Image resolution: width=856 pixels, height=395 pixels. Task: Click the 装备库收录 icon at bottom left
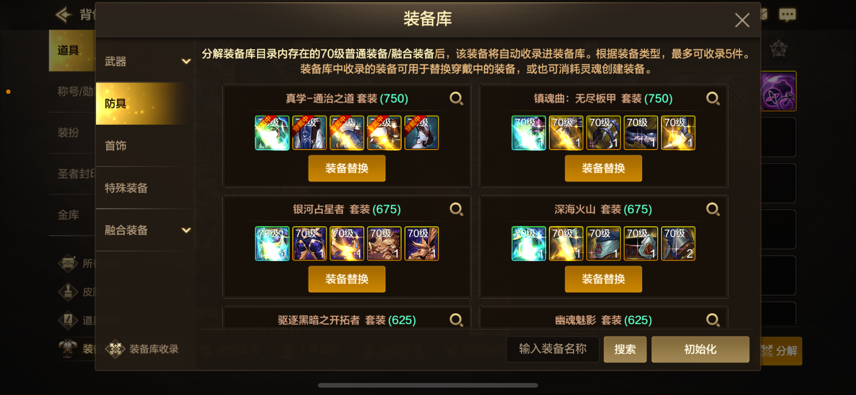[x=115, y=349]
